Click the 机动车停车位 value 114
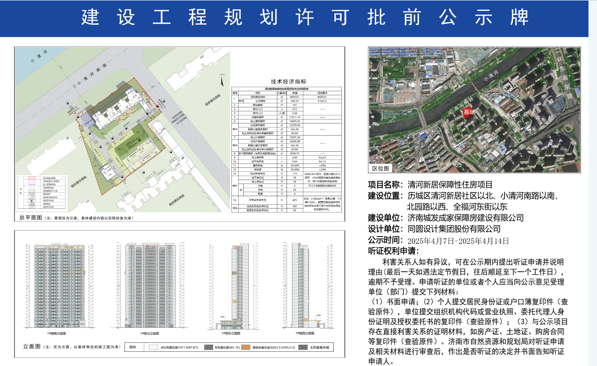The width and height of the screenshot is (597, 366). tap(295, 174)
